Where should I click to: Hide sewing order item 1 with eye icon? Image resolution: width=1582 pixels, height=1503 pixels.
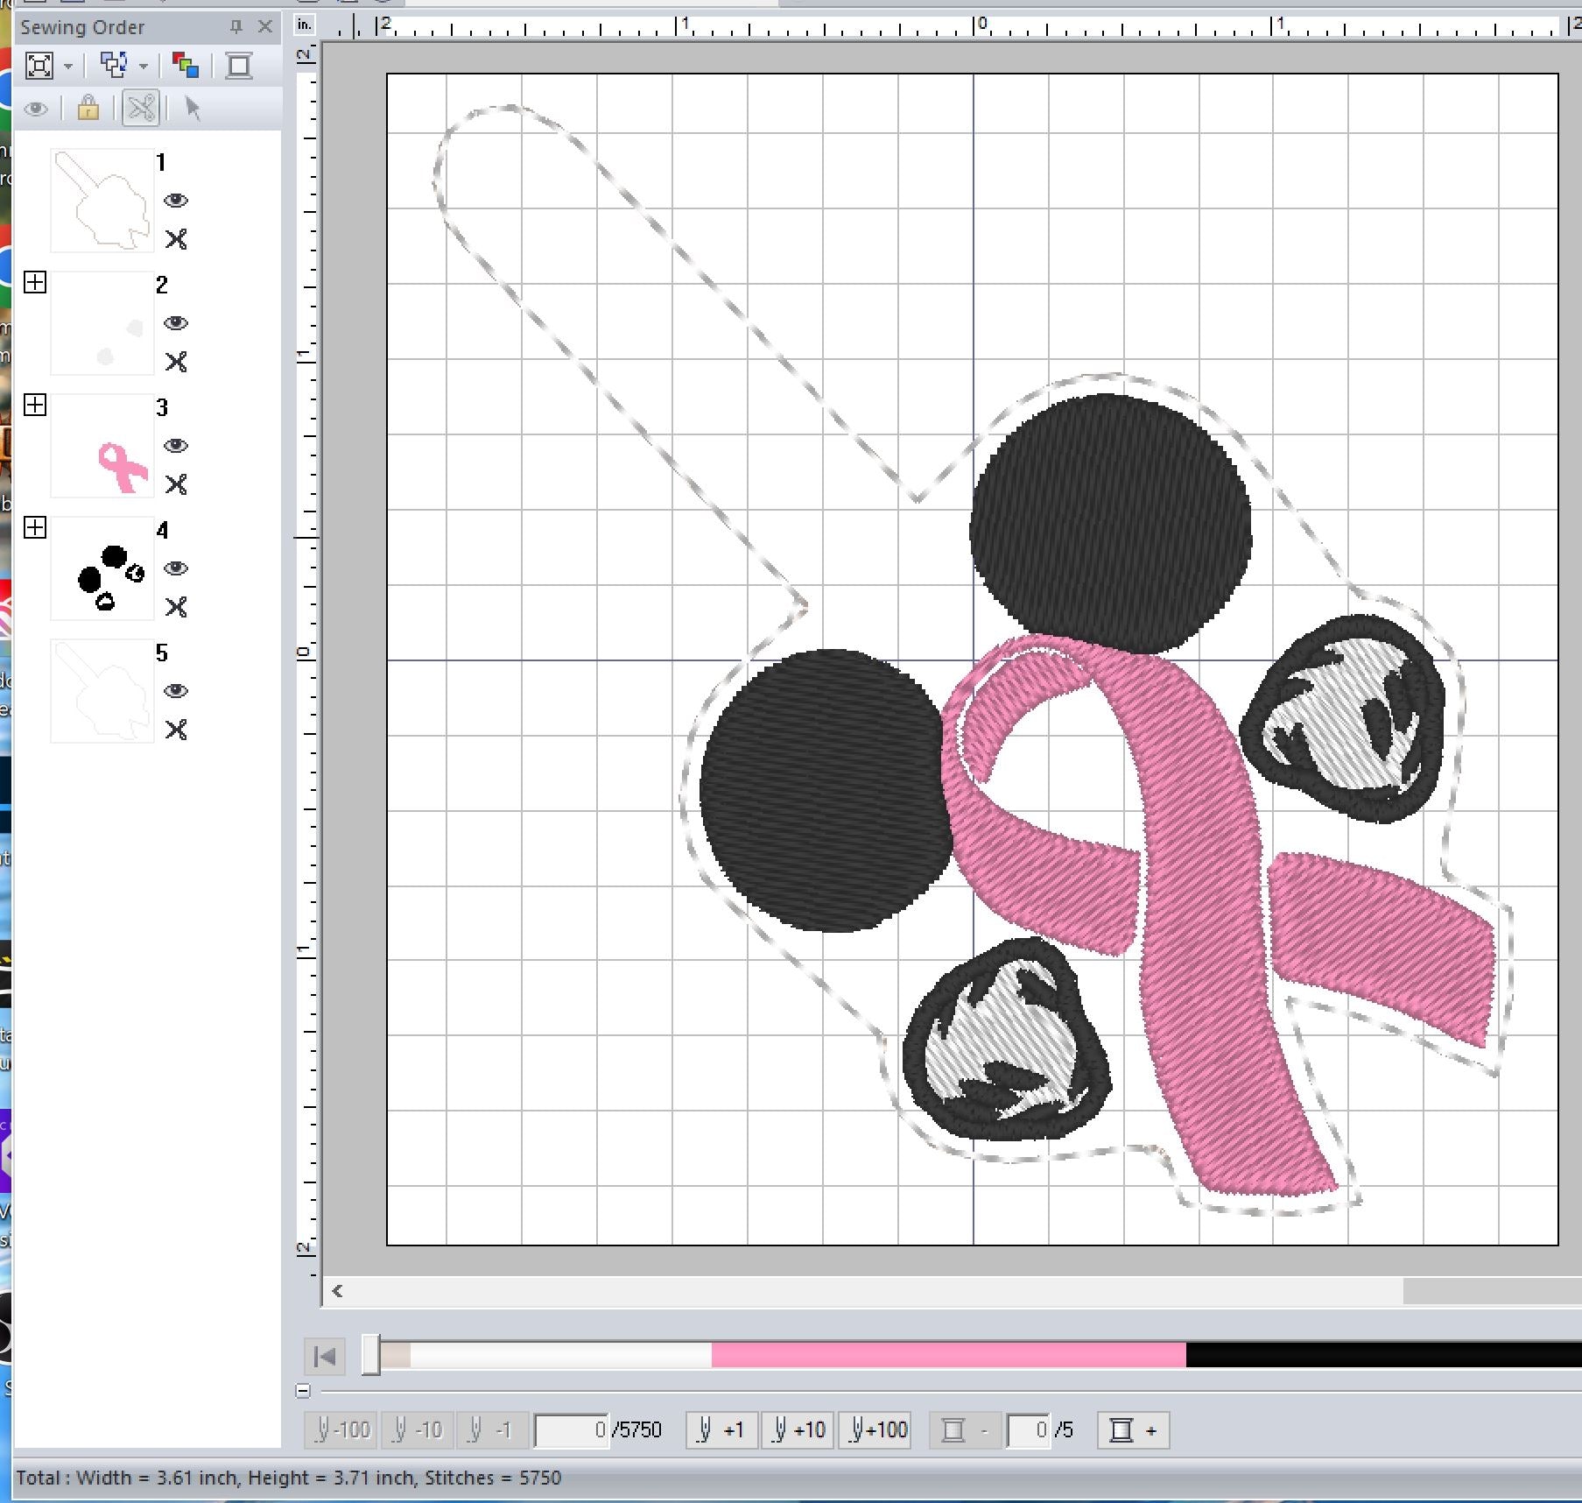coord(176,201)
